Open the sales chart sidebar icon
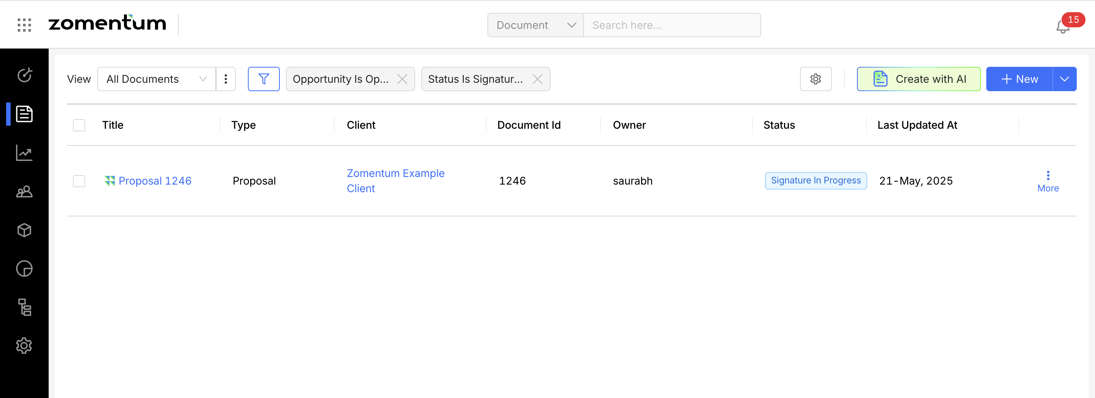 point(24,153)
